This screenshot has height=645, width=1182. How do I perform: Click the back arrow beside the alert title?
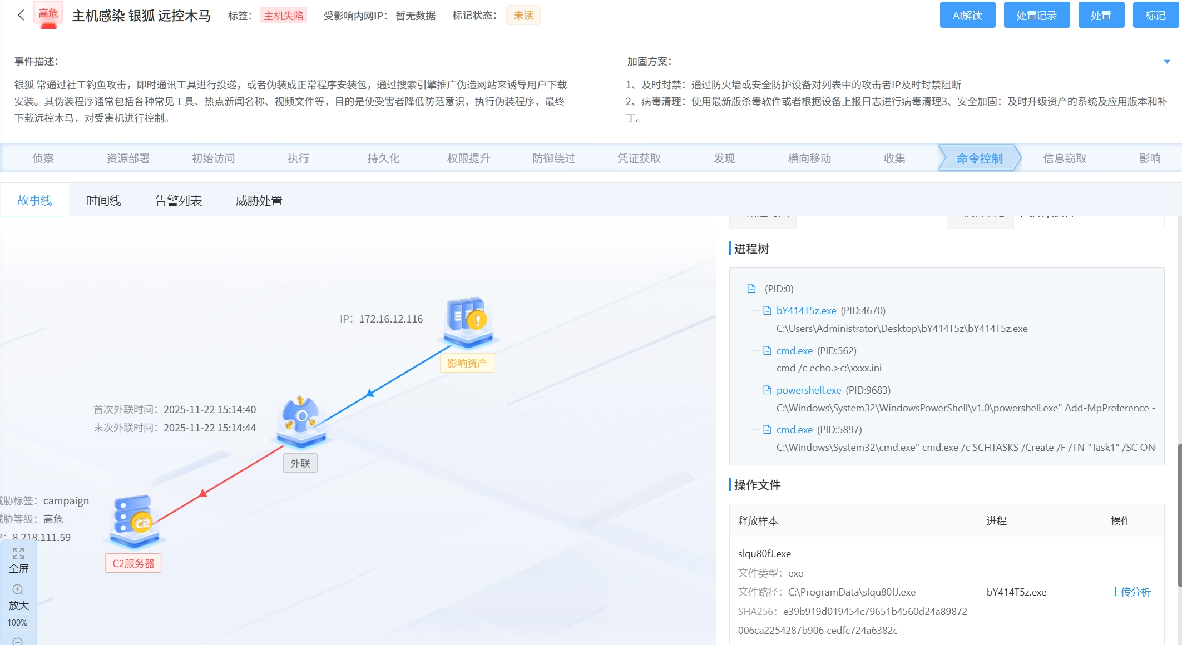tap(20, 15)
